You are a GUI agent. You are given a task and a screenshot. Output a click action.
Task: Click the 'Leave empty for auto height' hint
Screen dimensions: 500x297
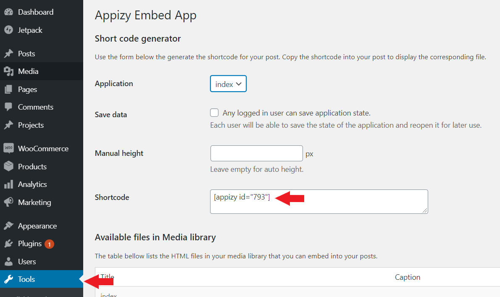click(x=257, y=169)
